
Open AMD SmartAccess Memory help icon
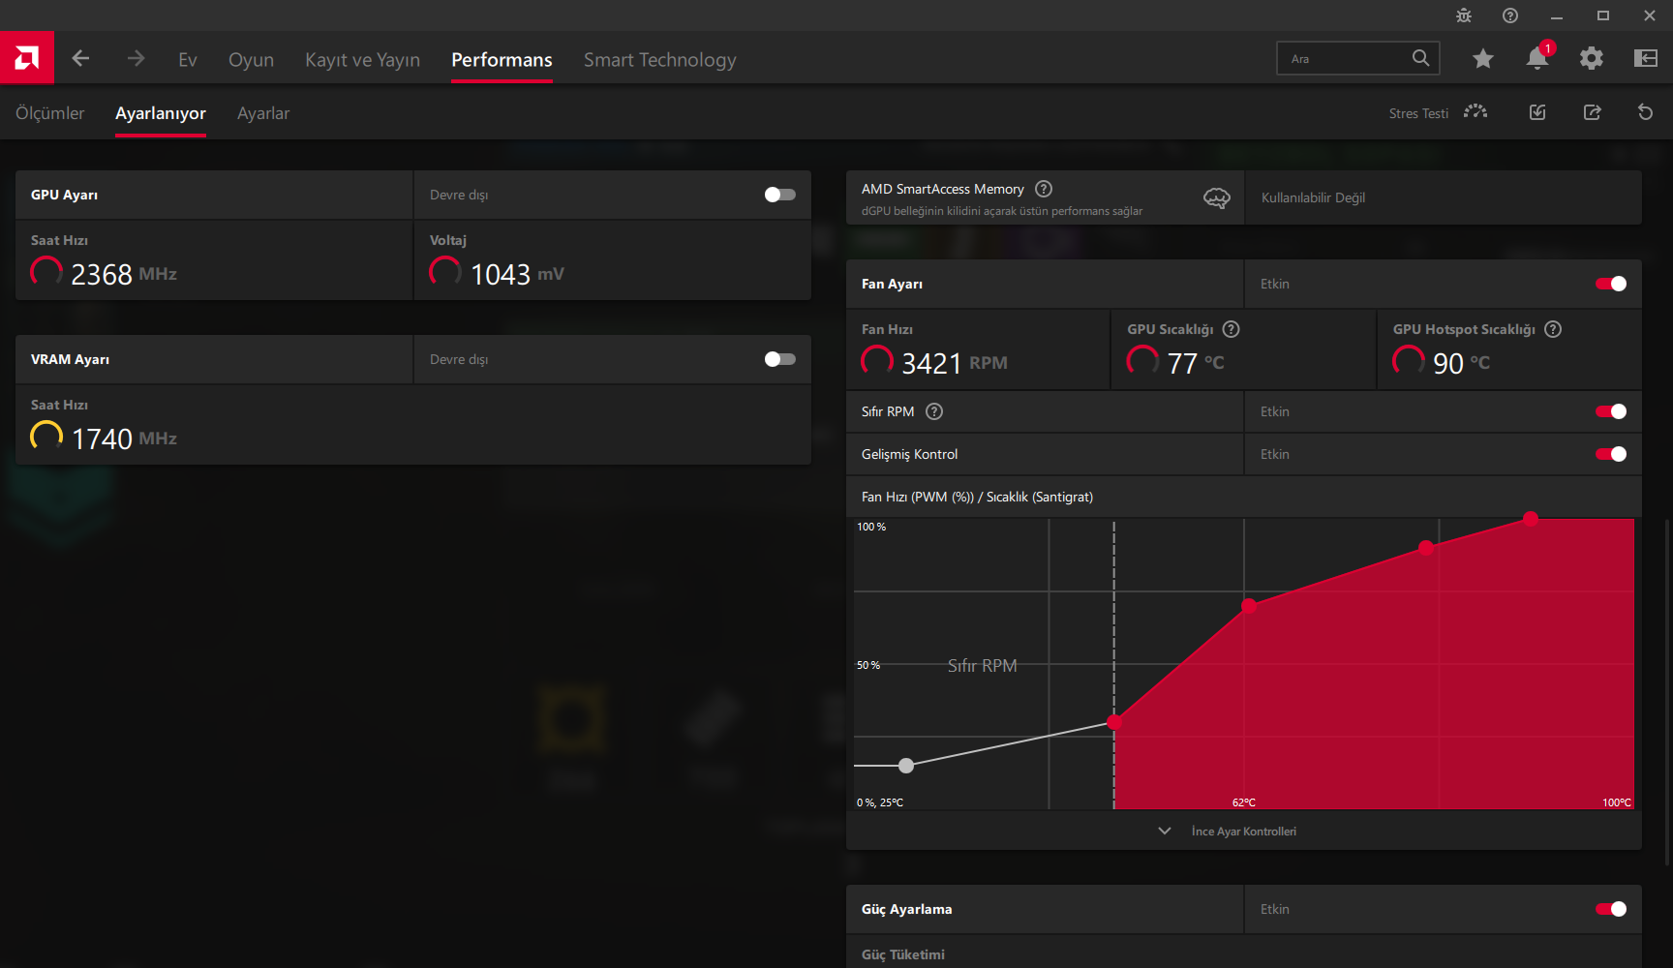[1044, 189]
